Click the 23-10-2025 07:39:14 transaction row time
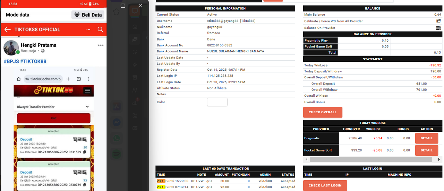444x191 pixels. coord(172,187)
